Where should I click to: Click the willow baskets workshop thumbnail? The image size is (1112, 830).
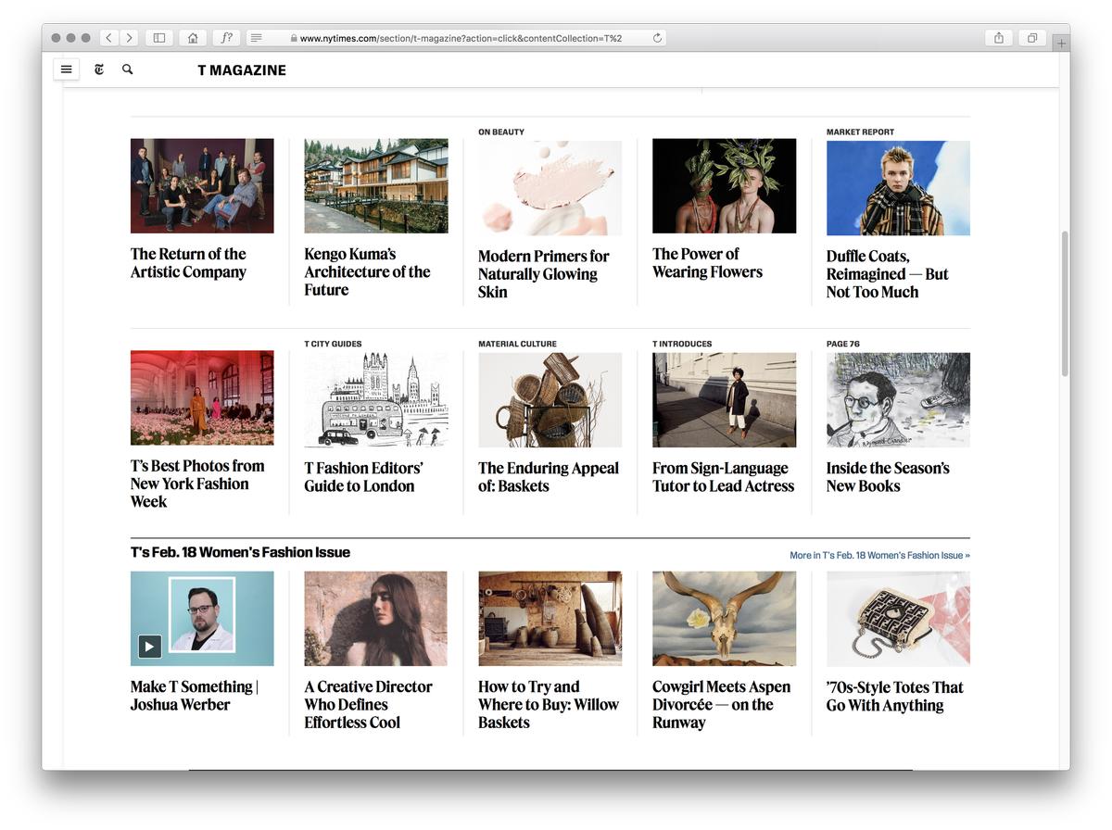(550, 619)
